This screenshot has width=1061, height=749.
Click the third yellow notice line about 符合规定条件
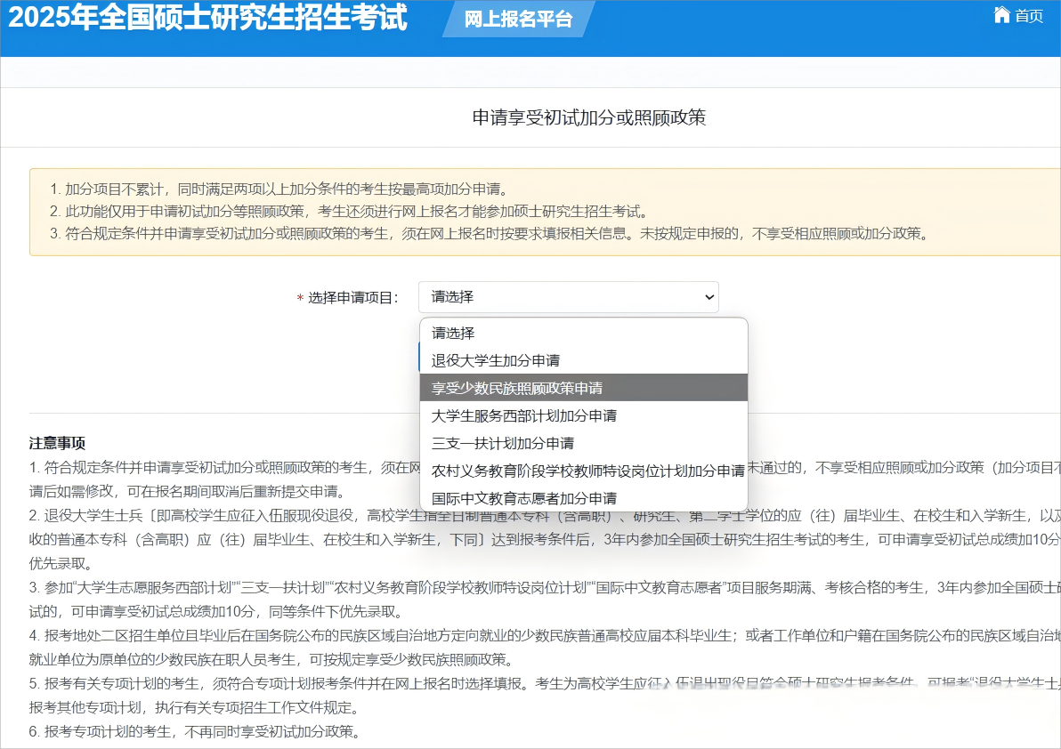490,234
